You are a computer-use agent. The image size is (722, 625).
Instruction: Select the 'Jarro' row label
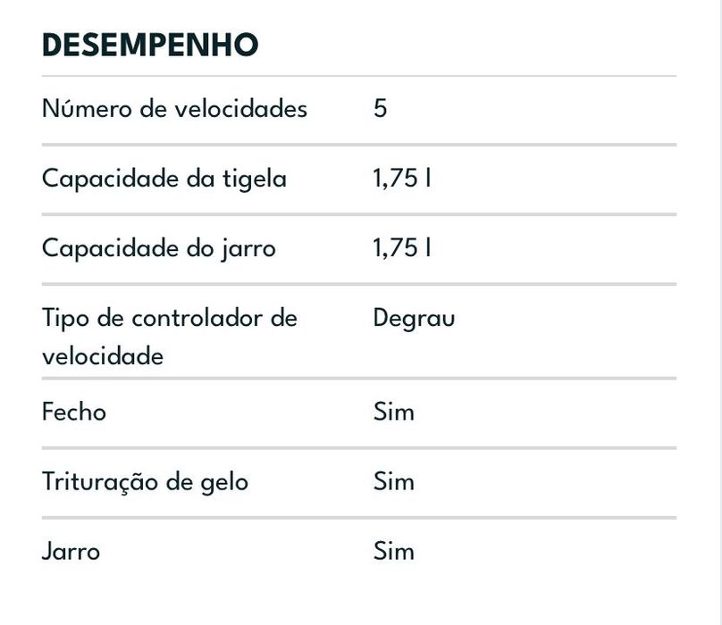tap(71, 551)
